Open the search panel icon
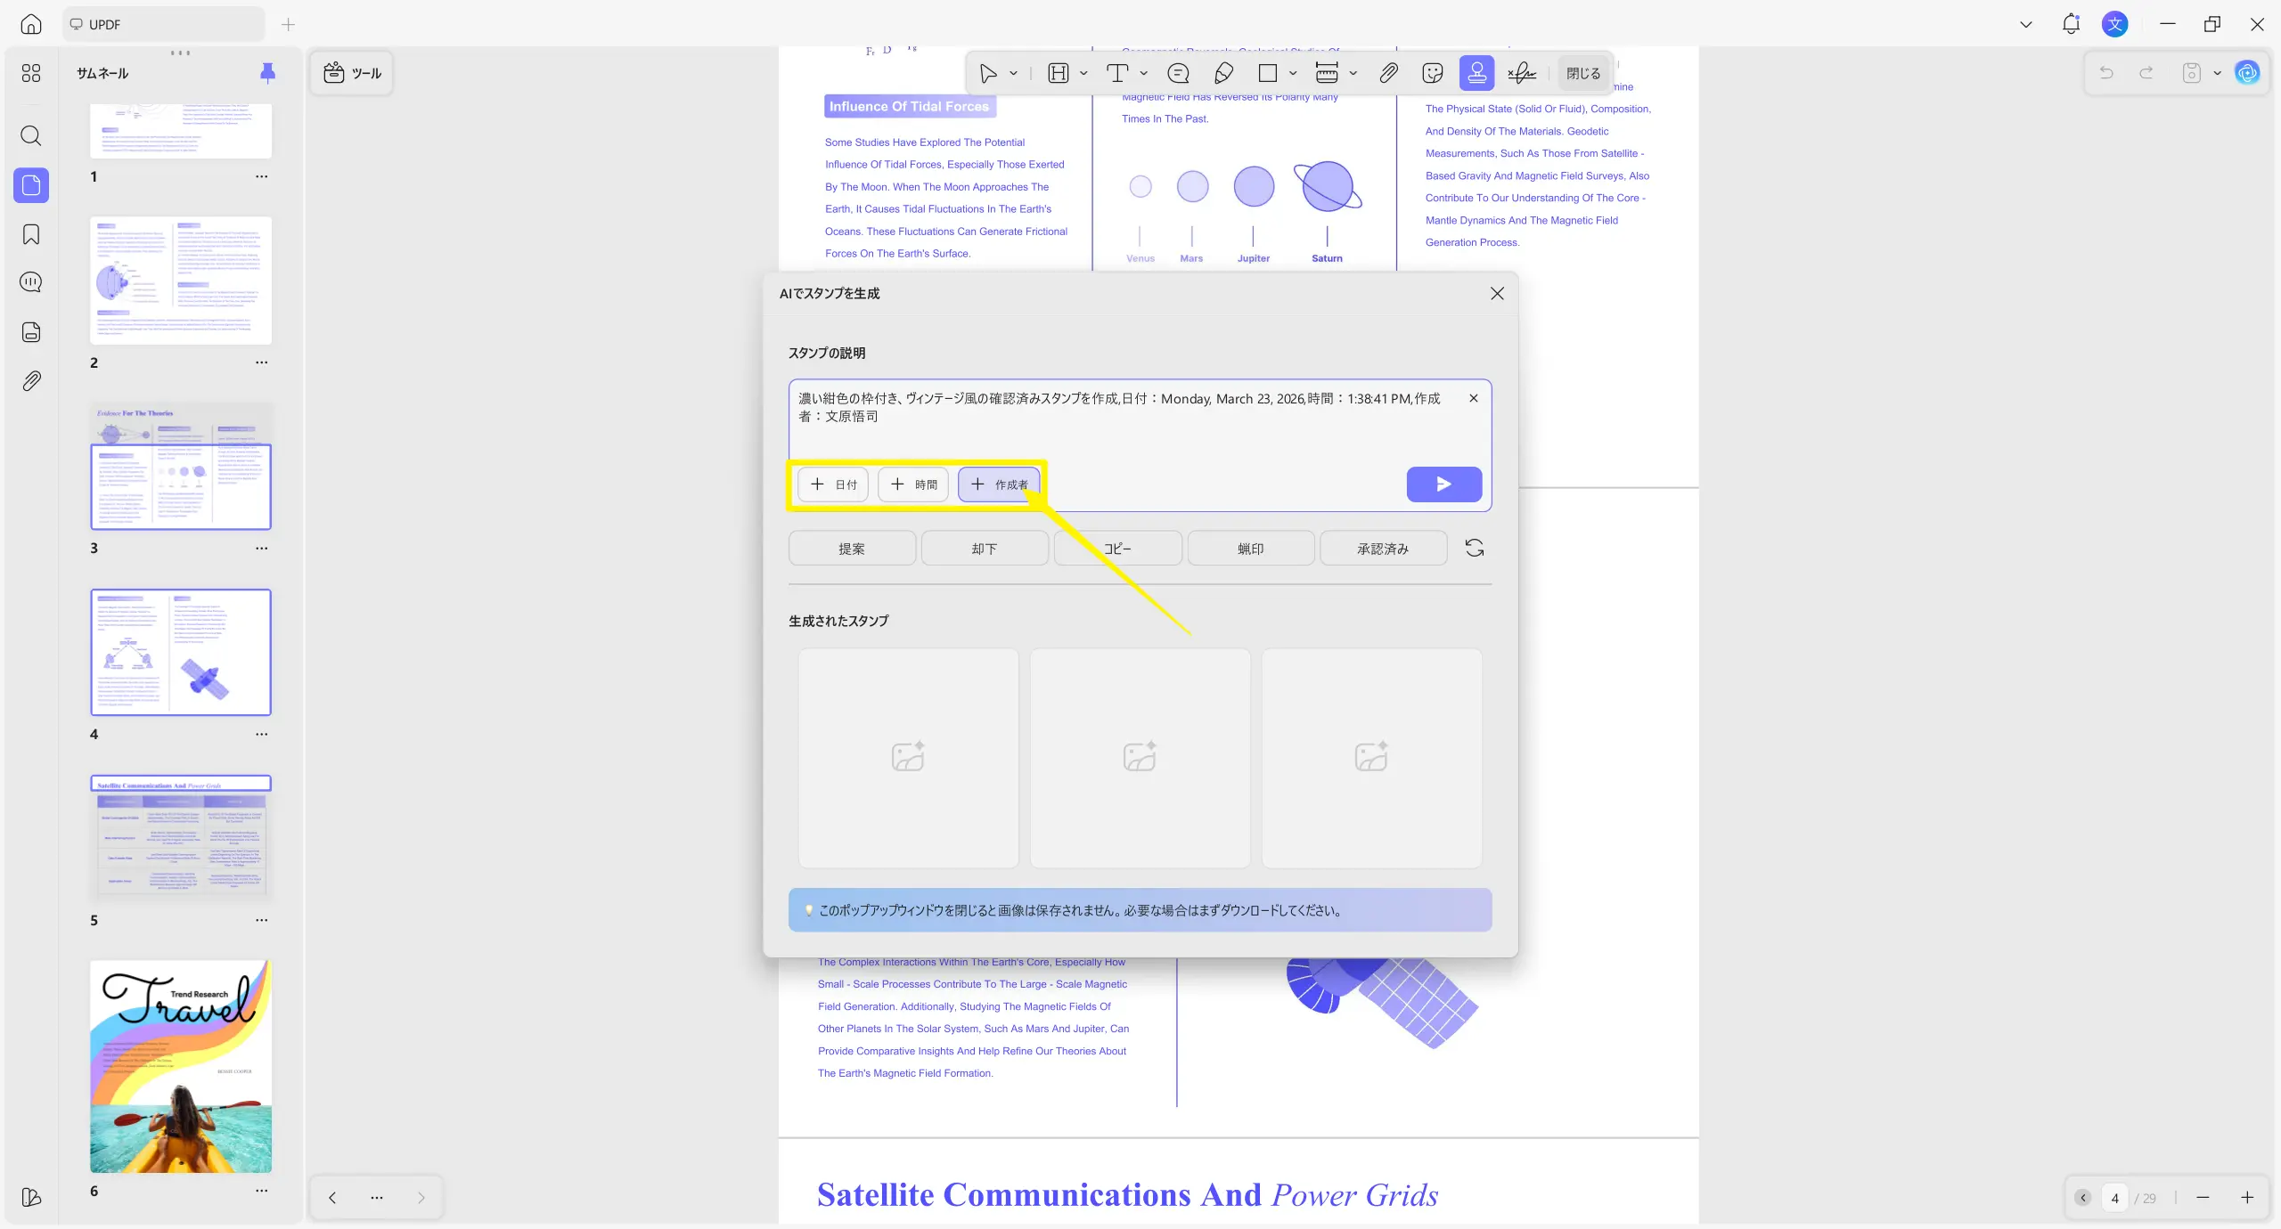 pos(31,135)
